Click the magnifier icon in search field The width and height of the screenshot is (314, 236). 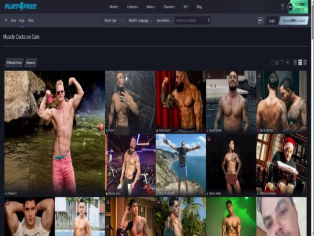(209, 20)
